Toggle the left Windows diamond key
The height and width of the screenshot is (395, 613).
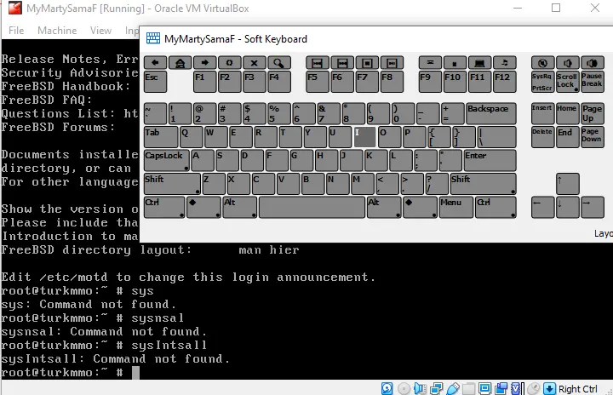[204, 207]
